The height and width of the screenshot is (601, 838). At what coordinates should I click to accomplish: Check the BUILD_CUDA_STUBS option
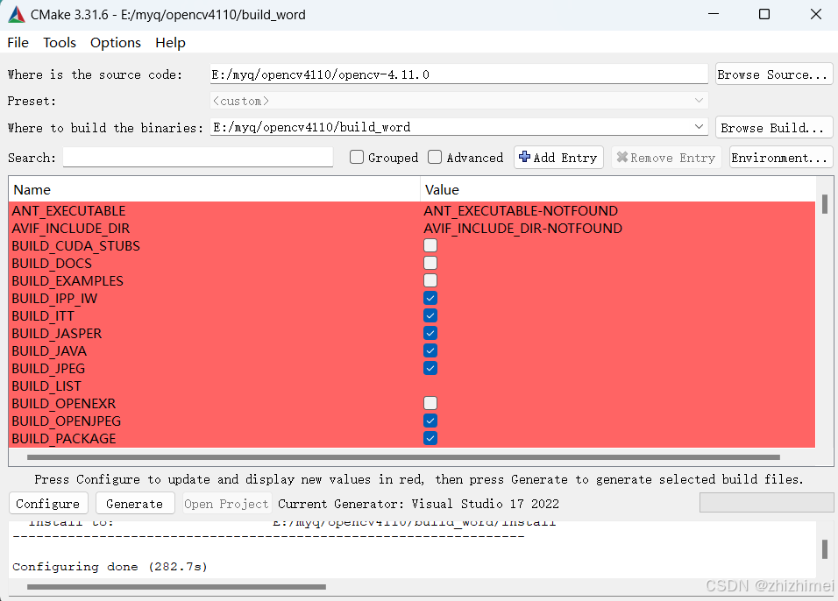pyautogui.click(x=430, y=245)
